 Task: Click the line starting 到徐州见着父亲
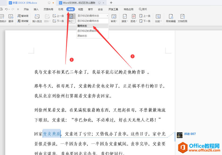pos(100,110)
